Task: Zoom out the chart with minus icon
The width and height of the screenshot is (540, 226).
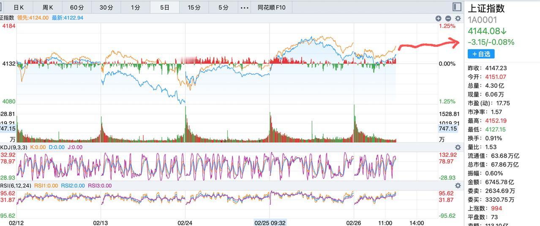Action: pyautogui.click(x=448, y=19)
